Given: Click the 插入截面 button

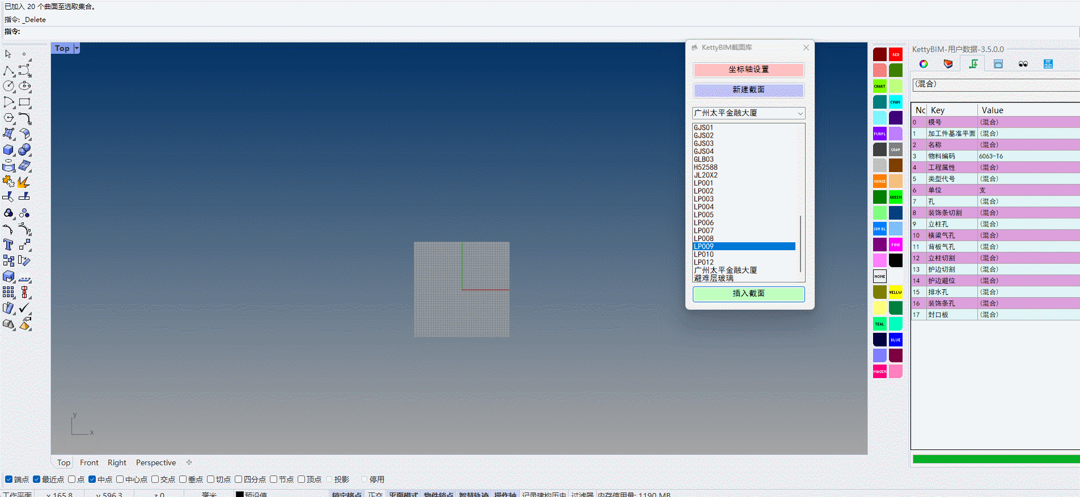Looking at the screenshot, I should [748, 294].
